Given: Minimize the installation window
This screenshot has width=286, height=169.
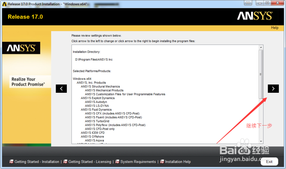Looking at the screenshot, I should 260,3.
